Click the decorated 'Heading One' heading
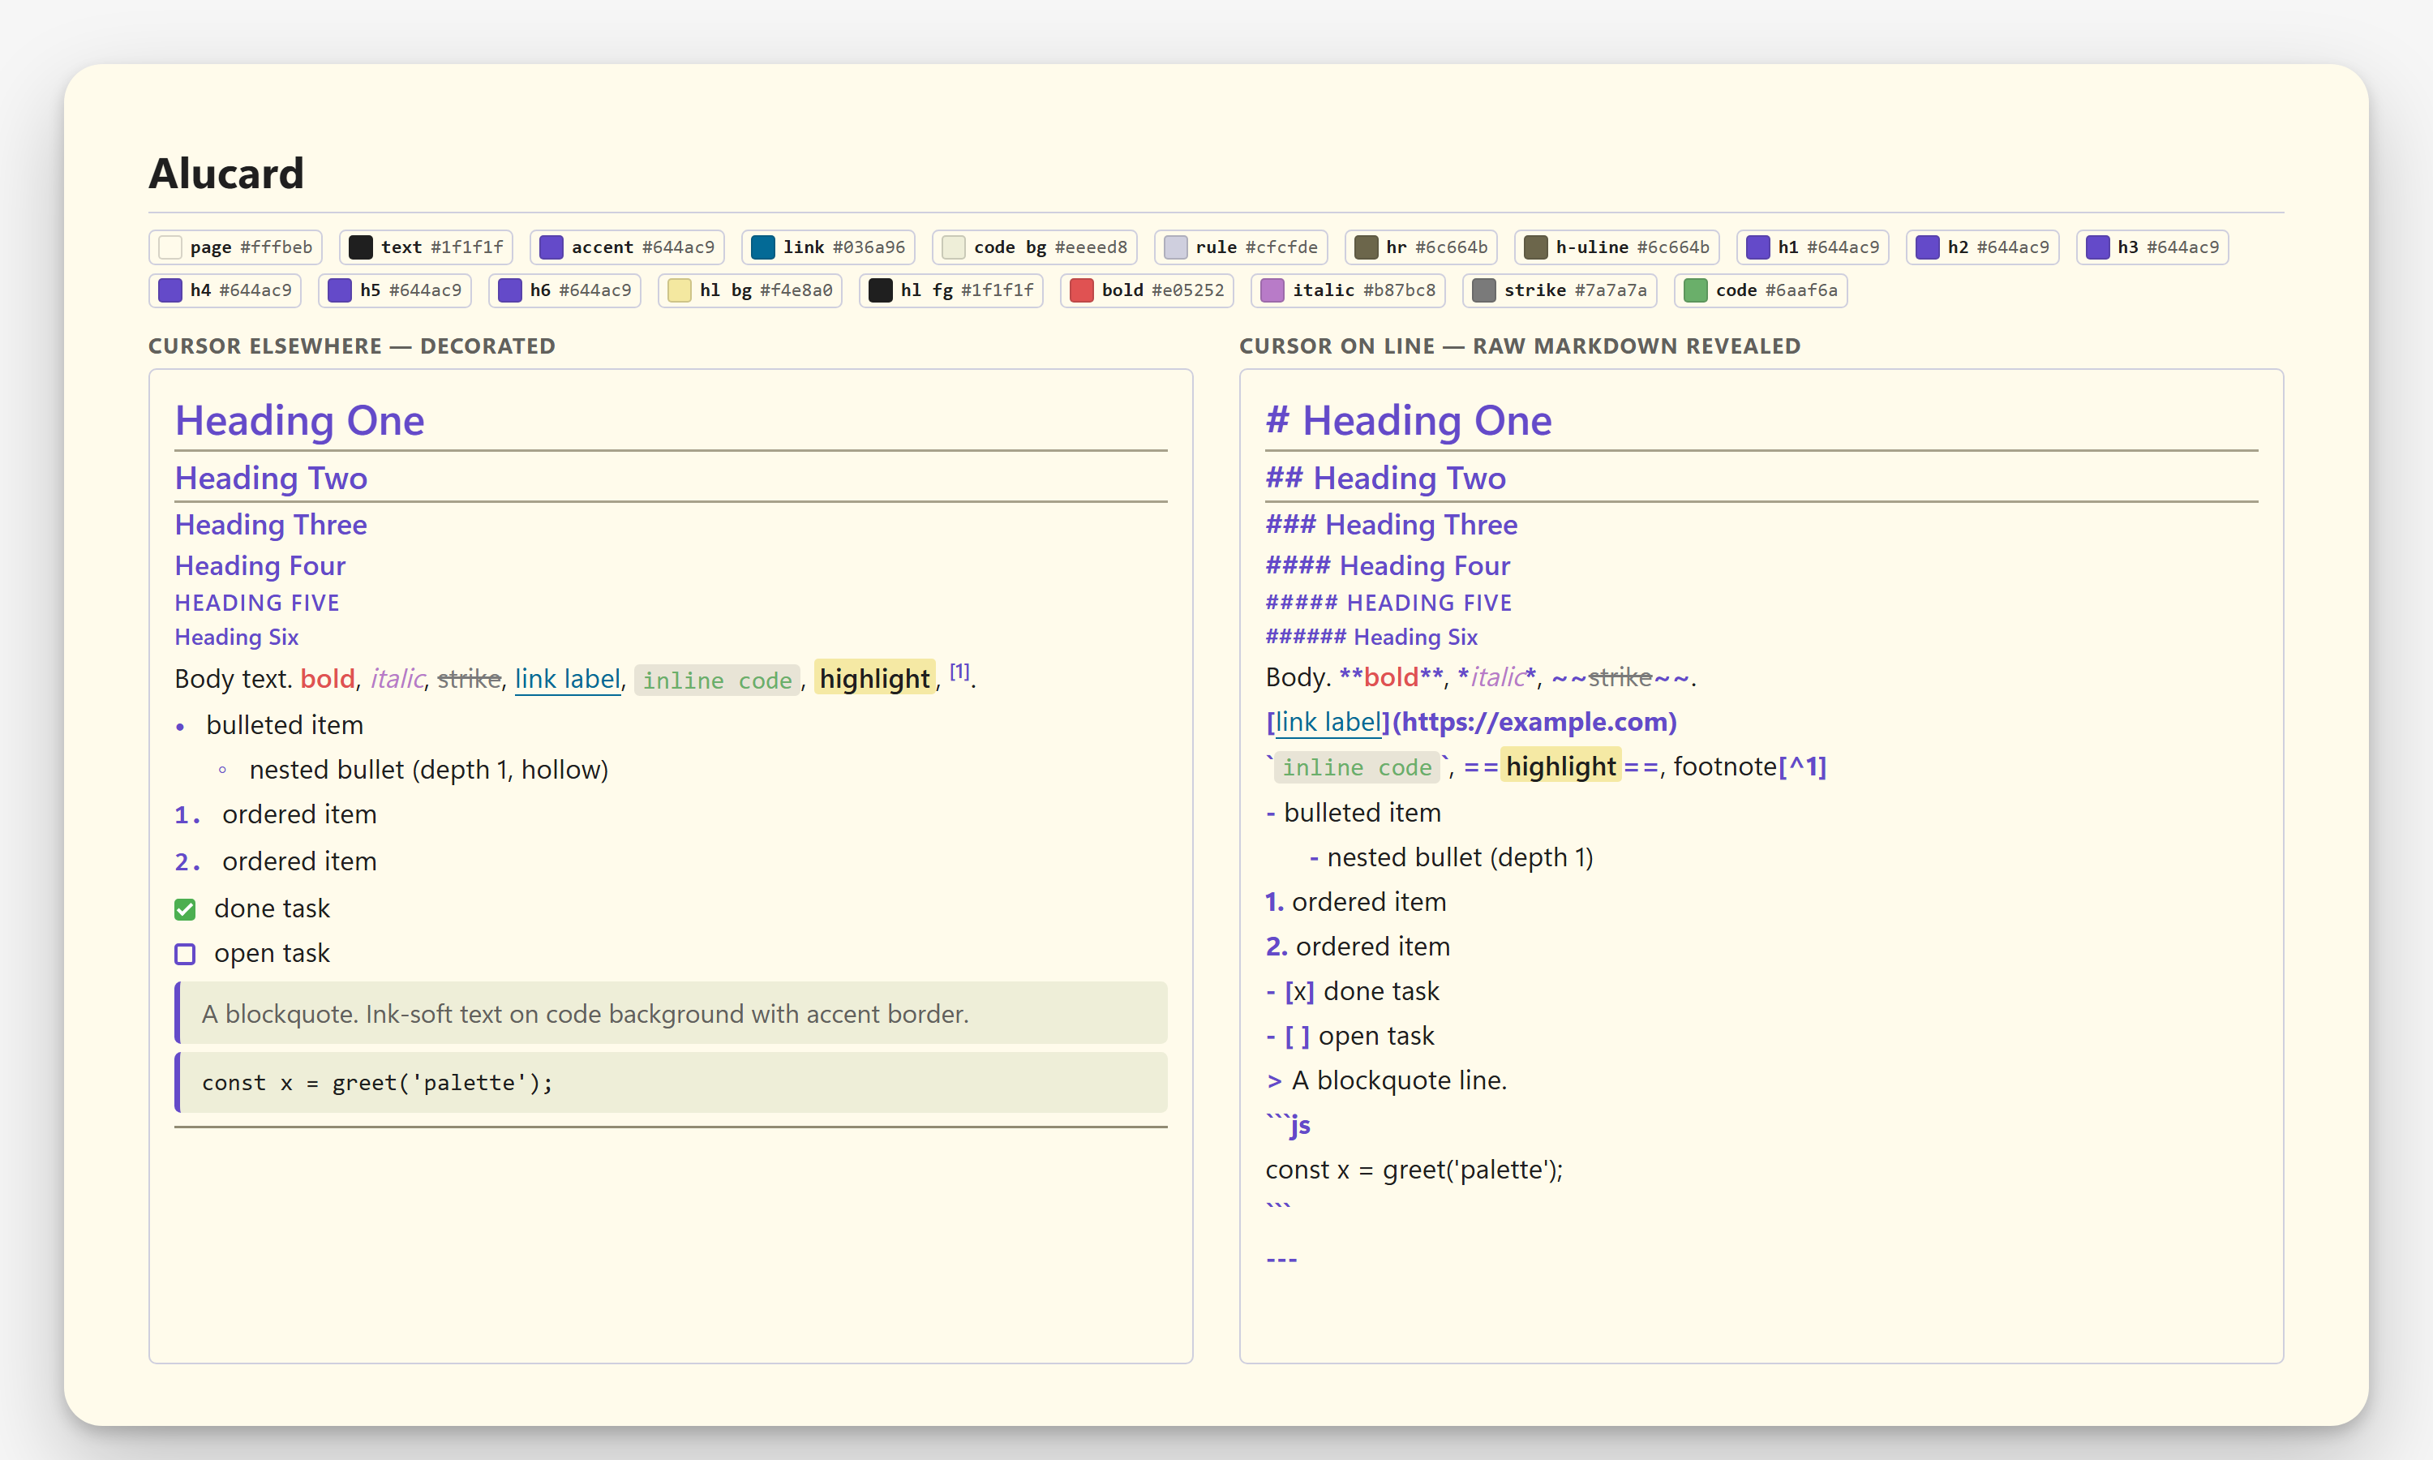Image resolution: width=2433 pixels, height=1460 pixels. click(x=300, y=421)
